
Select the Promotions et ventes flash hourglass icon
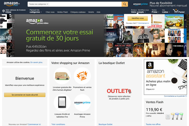[x=82, y=76]
